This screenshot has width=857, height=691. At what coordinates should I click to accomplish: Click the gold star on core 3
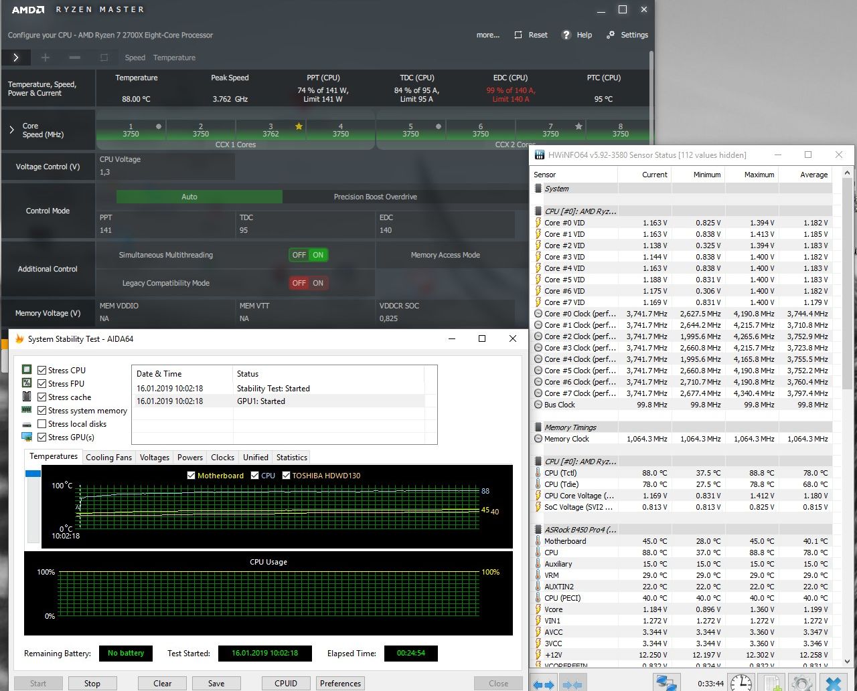pyautogui.click(x=299, y=126)
